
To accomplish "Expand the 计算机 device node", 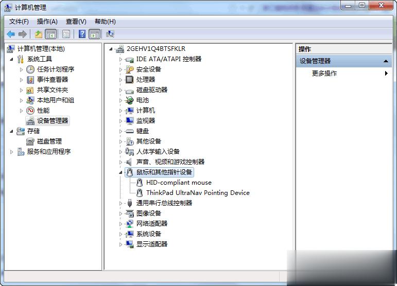I will pos(121,111).
